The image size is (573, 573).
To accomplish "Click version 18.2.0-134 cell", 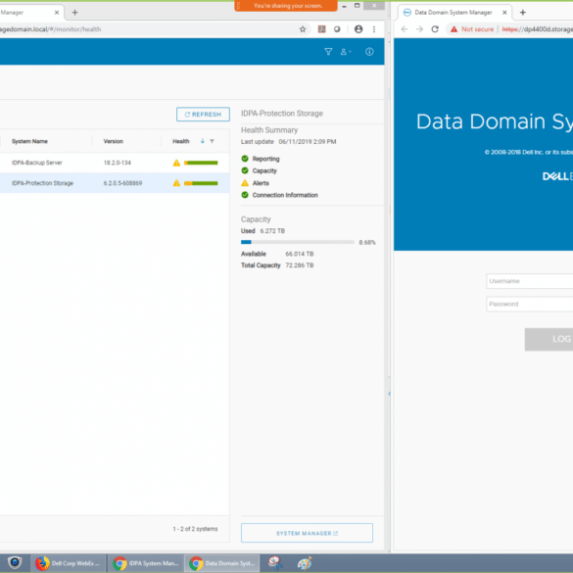I will tap(118, 163).
